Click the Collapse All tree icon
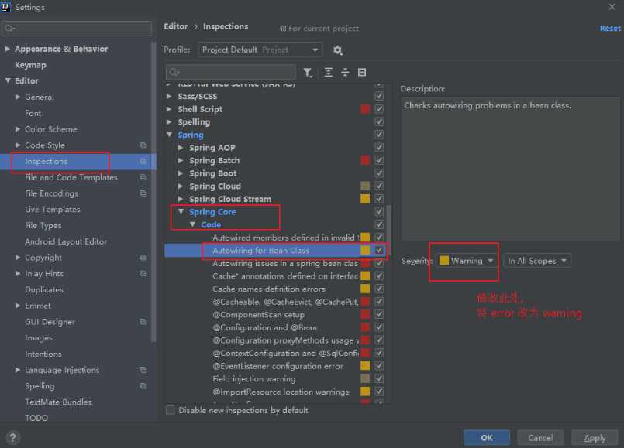The image size is (624, 448). point(345,73)
